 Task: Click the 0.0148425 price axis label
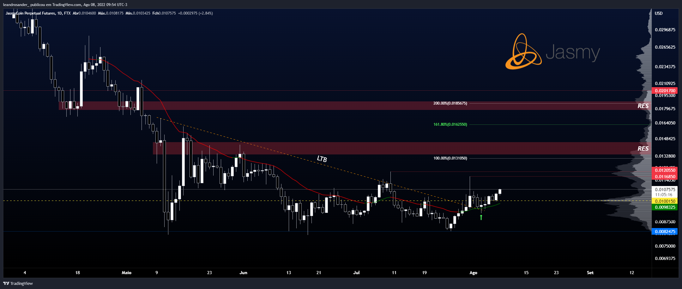(665, 139)
